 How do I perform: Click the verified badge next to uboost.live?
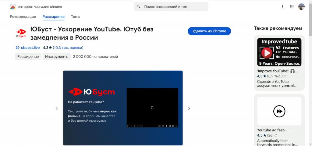17,48
